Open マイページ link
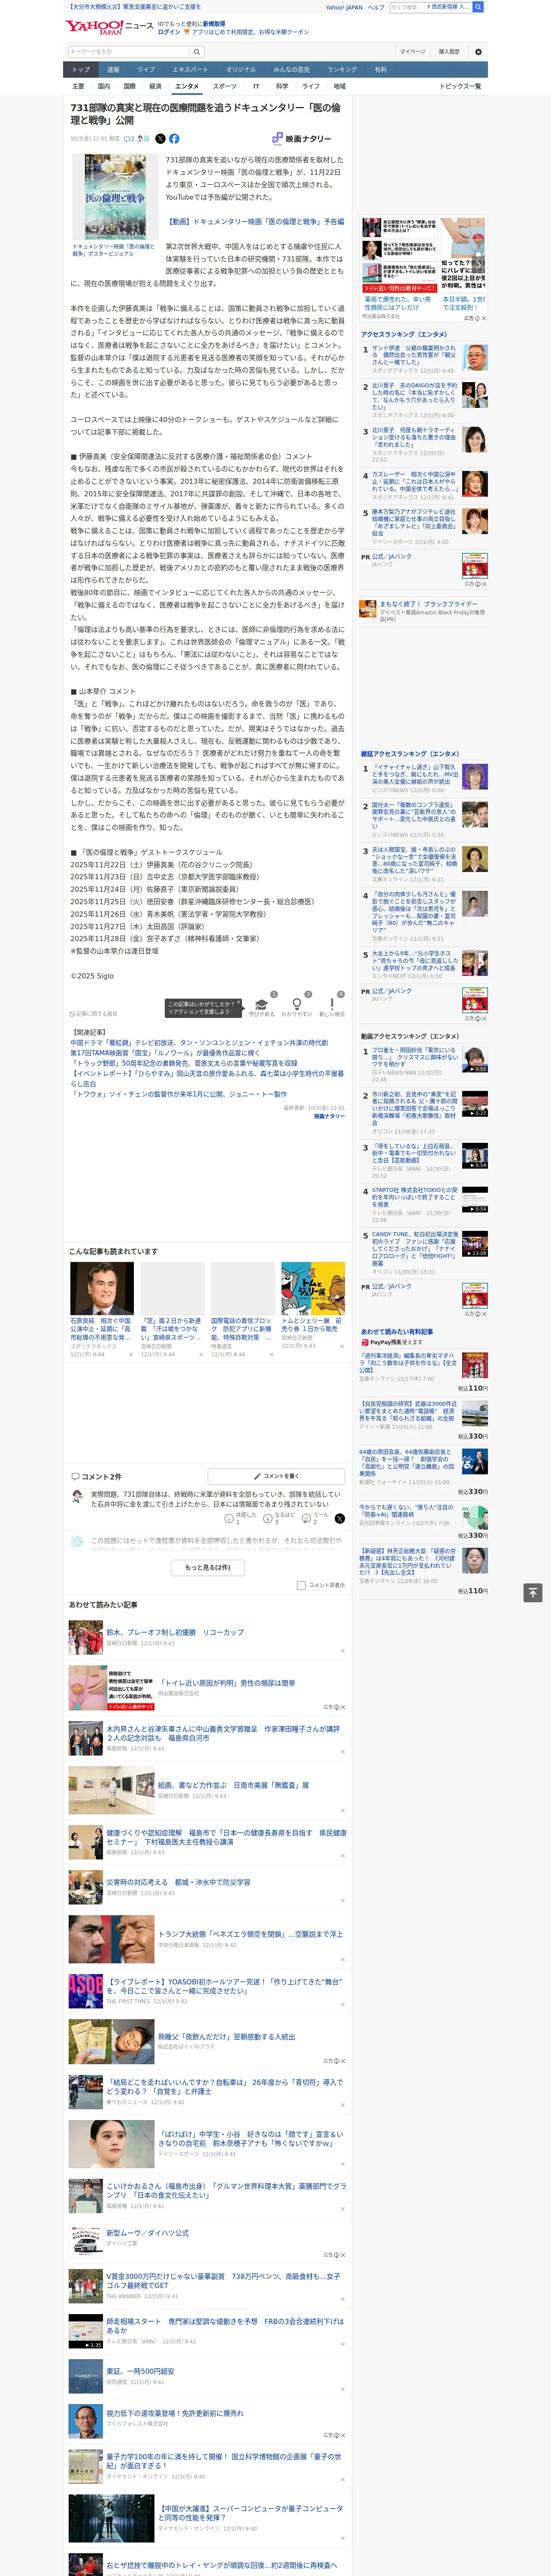Image resolution: width=551 pixels, height=2576 pixels. tap(412, 52)
